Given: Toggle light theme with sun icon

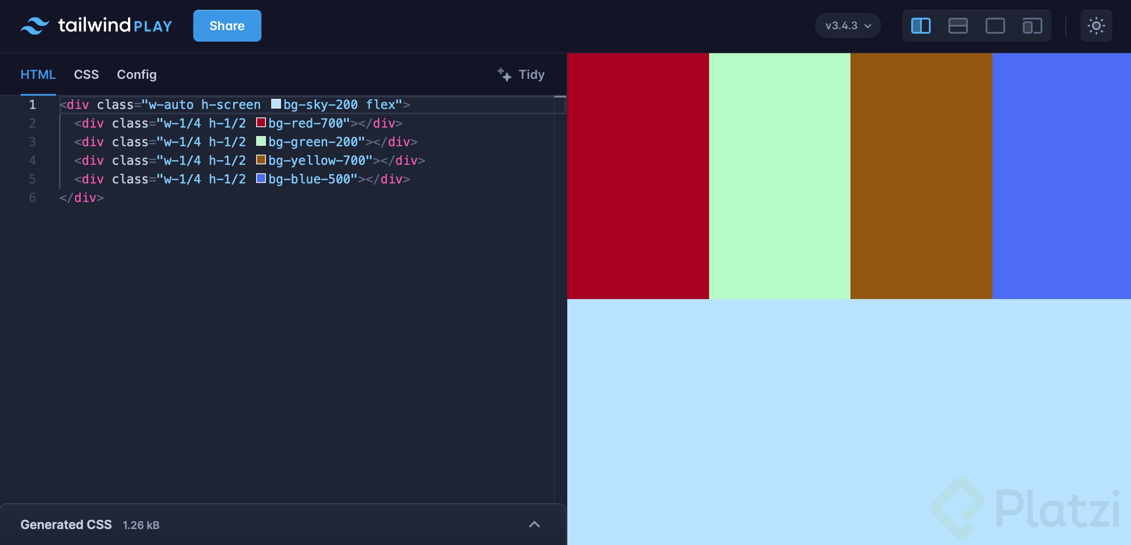Looking at the screenshot, I should point(1096,26).
